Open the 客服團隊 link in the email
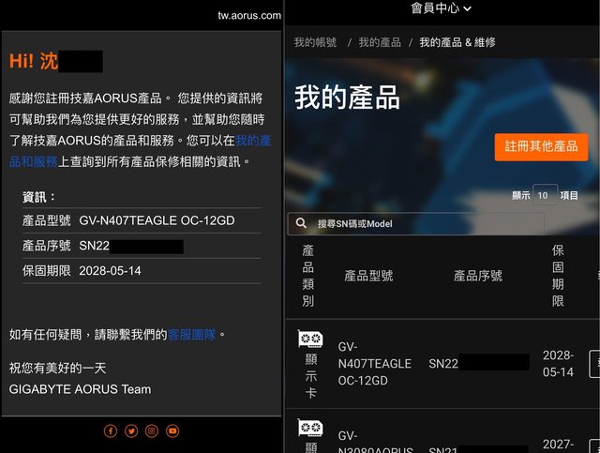Image resolution: width=600 pixels, height=453 pixels. coord(192,334)
